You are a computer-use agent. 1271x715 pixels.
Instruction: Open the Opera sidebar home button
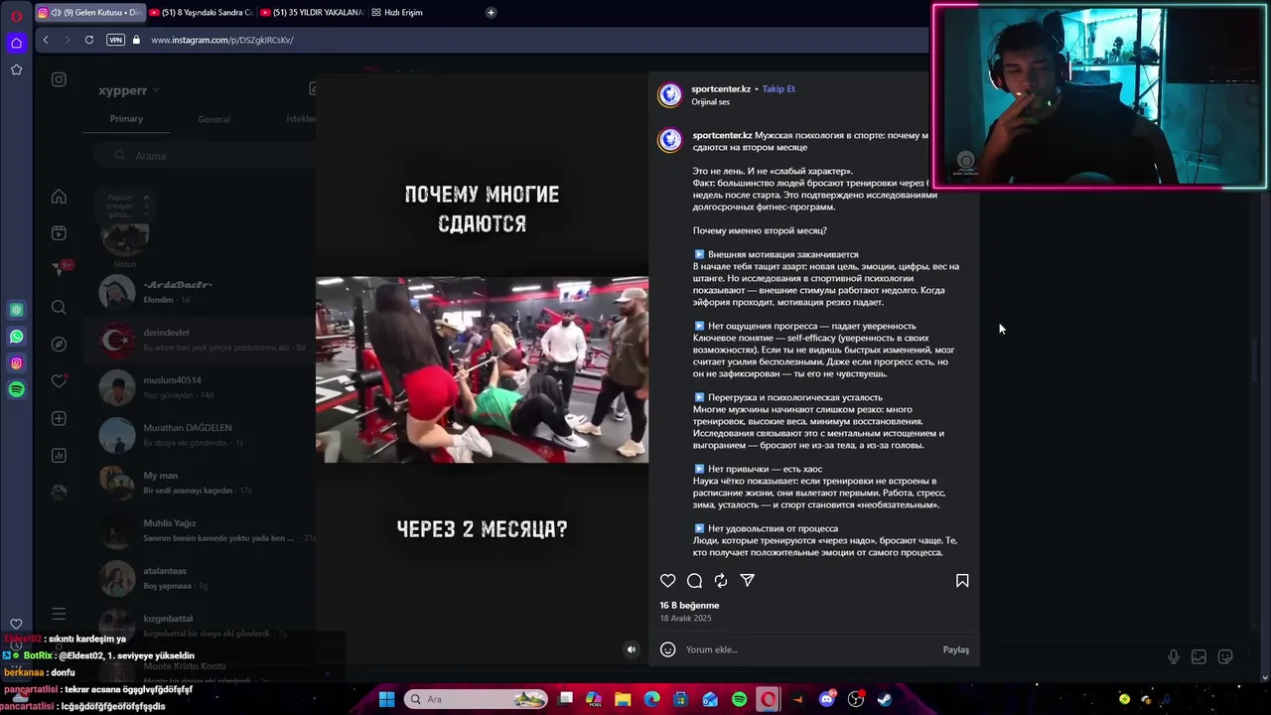tap(16, 43)
